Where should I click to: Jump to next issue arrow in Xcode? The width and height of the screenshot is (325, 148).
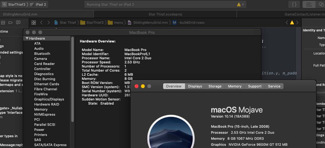click(297, 23)
